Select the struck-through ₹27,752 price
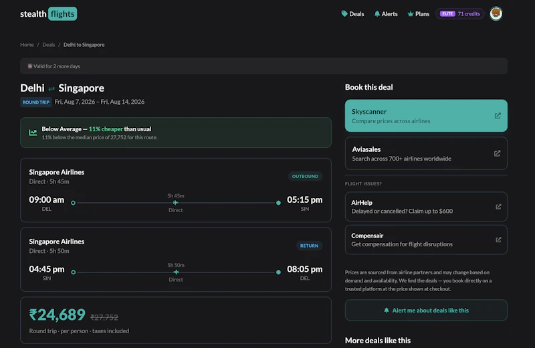The image size is (535, 348). [x=104, y=317]
